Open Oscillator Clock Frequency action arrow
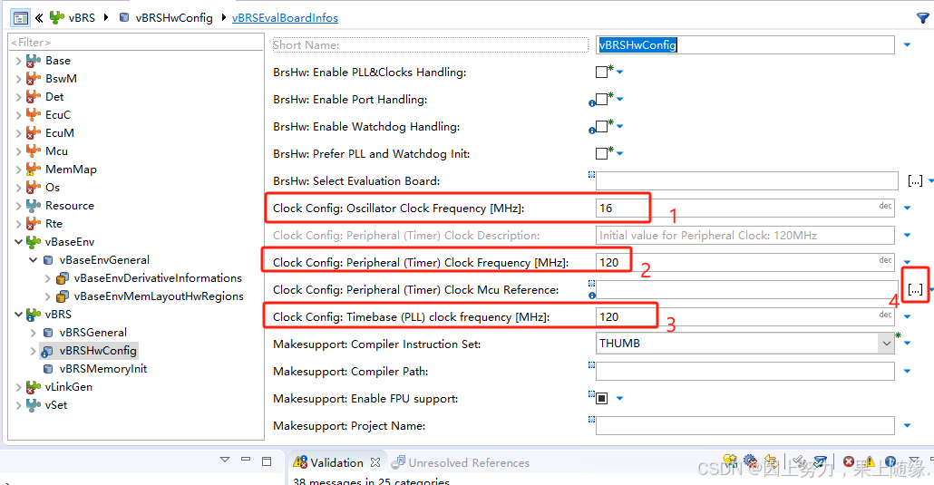 pyautogui.click(x=907, y=208)
